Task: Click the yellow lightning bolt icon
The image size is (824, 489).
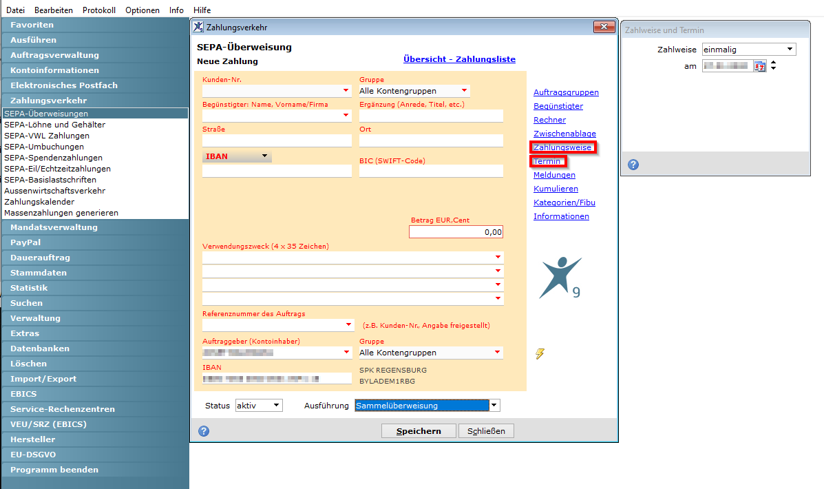Action: pos(540,354)
